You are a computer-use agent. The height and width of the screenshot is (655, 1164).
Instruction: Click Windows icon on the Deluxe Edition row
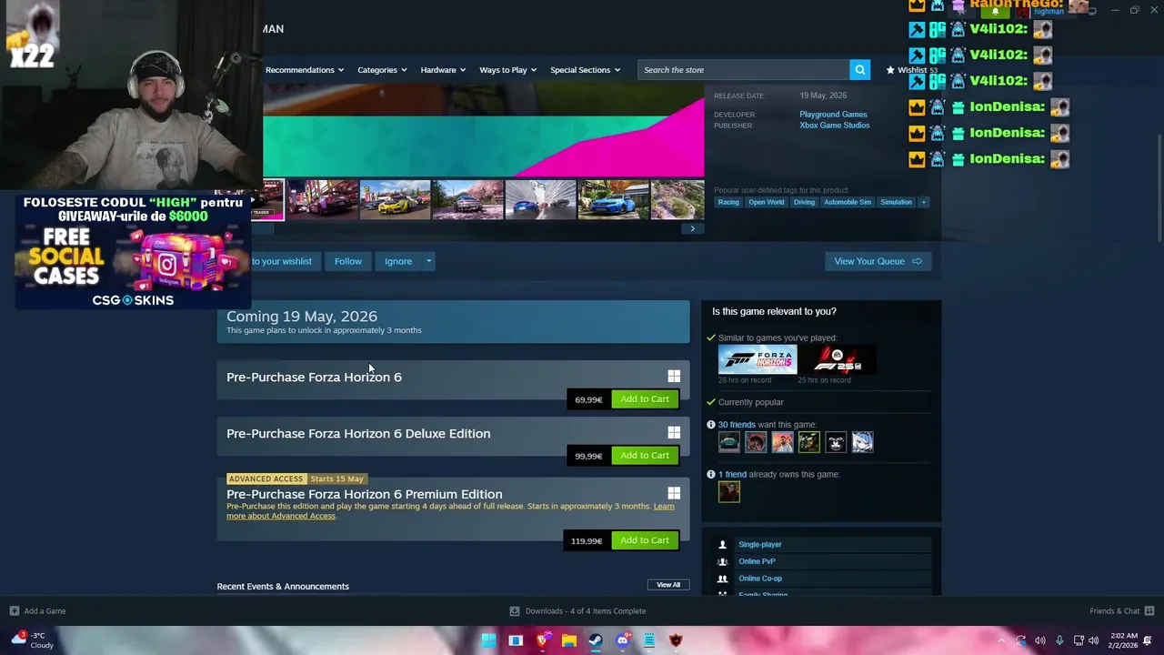[x=674, y=433]
